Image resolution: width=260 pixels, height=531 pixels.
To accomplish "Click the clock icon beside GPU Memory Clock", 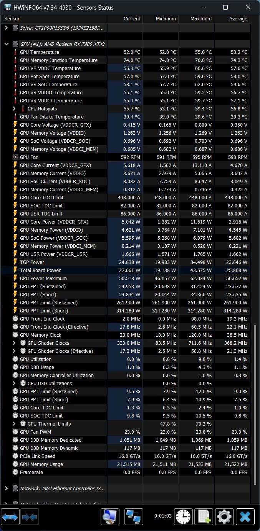I will coord(15,335).
